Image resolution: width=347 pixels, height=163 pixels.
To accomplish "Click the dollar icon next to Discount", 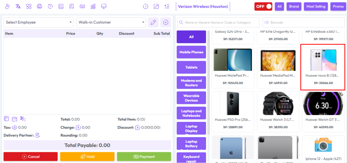I will 138,127.
